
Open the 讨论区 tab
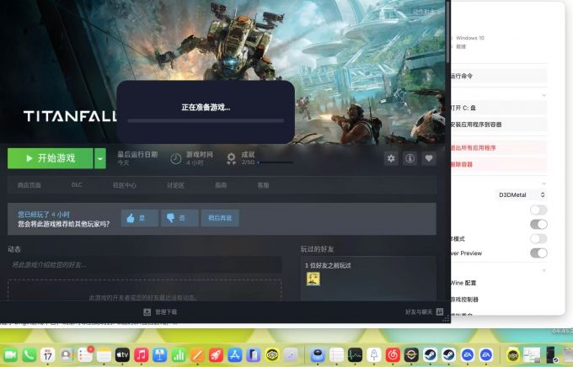click(x=175, y=185)
